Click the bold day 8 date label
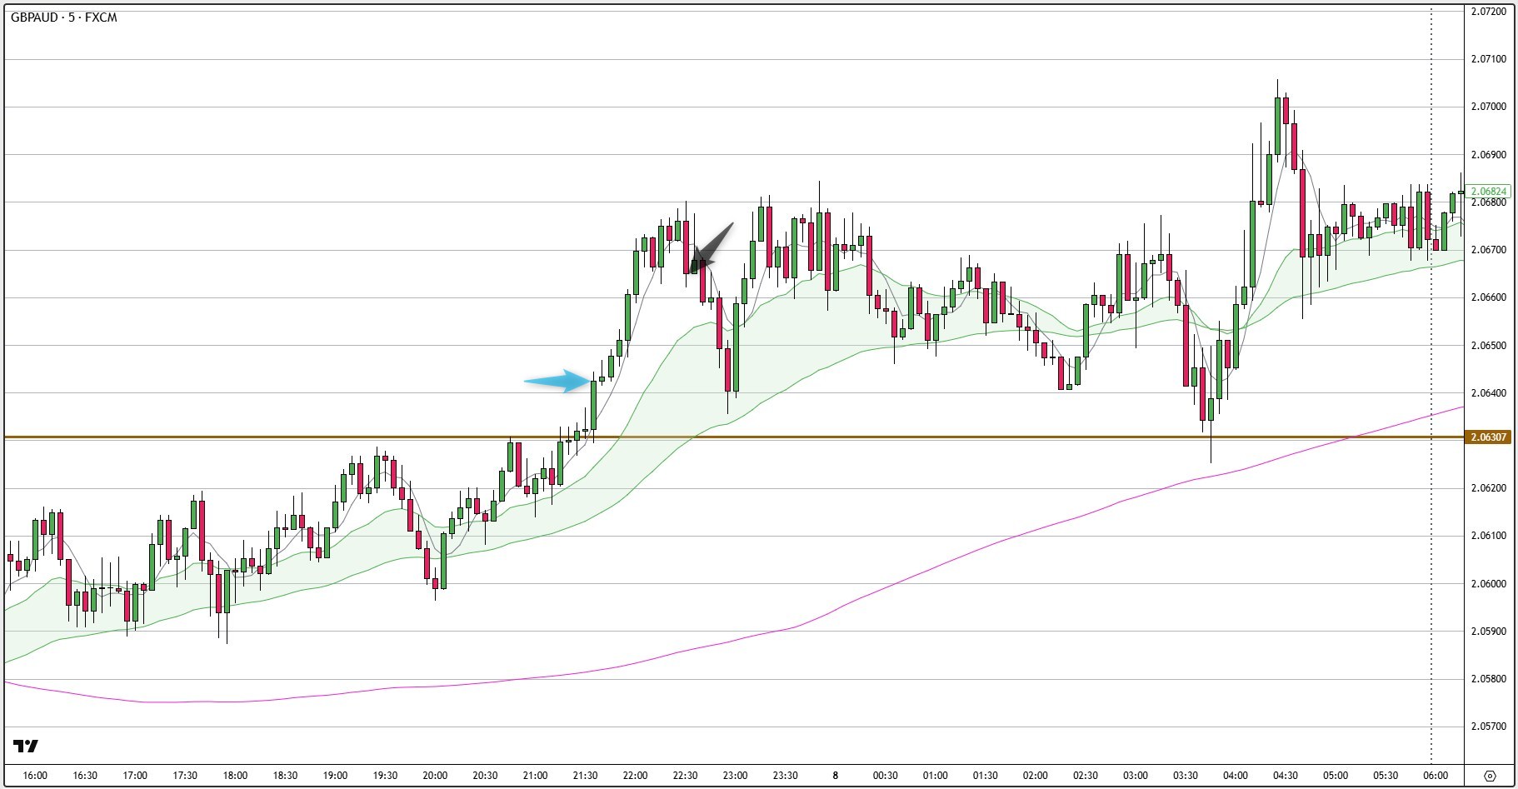This screenshot has height=789, width=1518. [x=835, y=776]
